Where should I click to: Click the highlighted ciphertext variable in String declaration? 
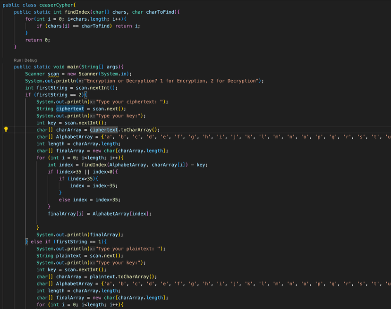[70, 109]
